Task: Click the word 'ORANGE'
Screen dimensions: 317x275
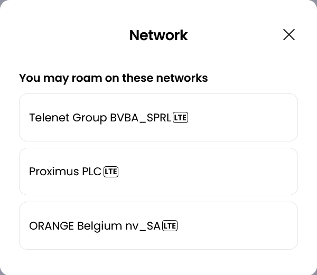Action: click(51, 226)
